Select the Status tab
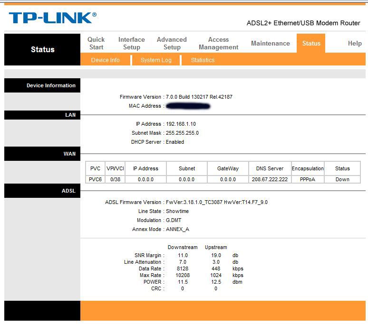 [311, 43]
